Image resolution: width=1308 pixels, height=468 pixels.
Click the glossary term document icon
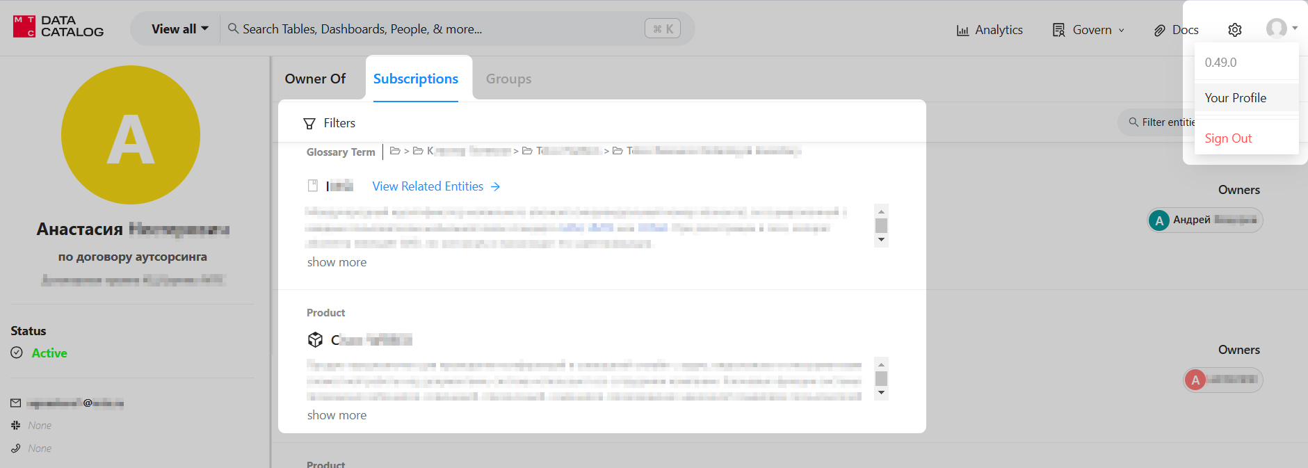click(313, 186)
